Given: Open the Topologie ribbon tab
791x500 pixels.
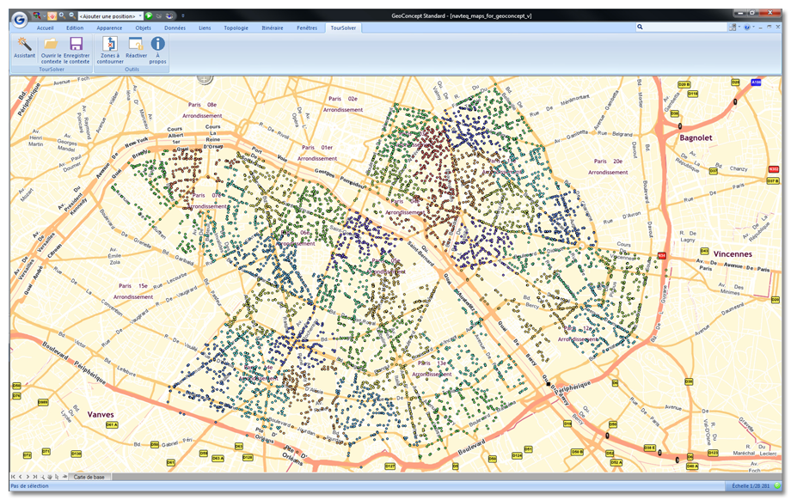Looking at the screenshot, I should pos(236,27).
